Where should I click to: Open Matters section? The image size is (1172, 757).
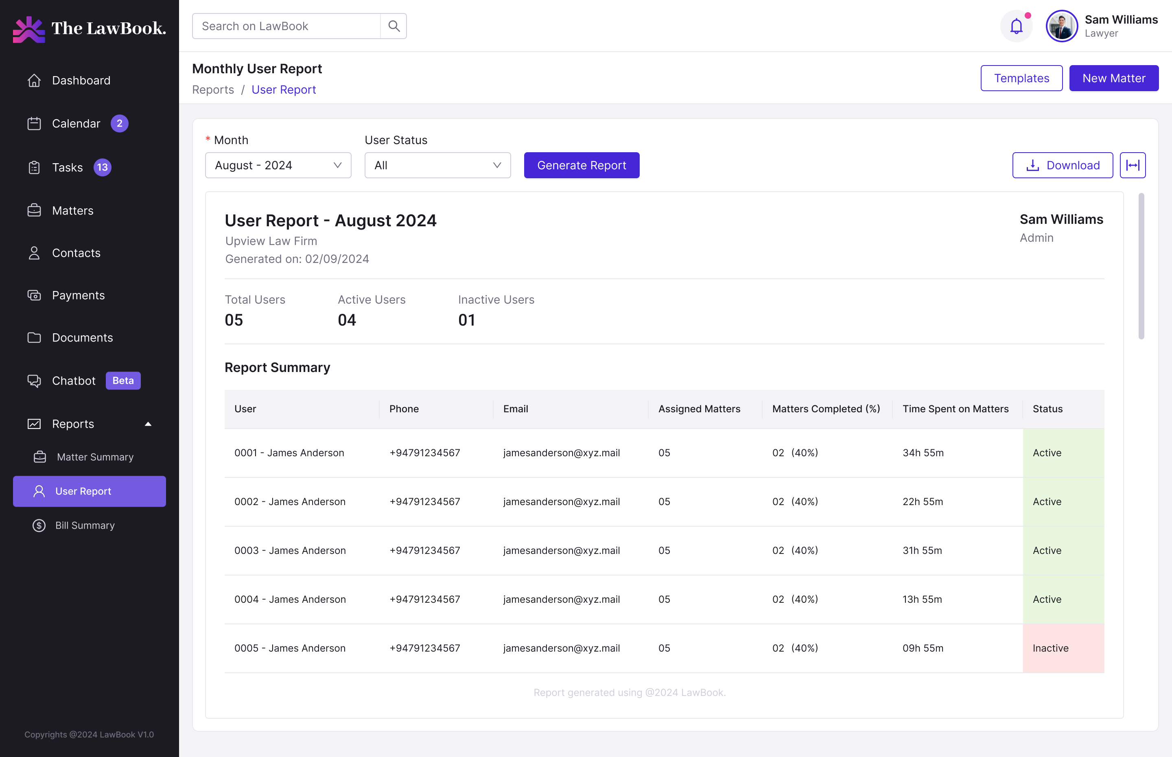(60, 210)
